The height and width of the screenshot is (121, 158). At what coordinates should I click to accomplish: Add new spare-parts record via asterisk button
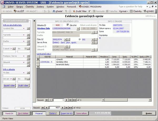click(x=74, y=100)
